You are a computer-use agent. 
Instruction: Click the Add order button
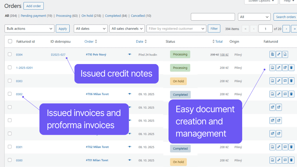coord(33,6)
